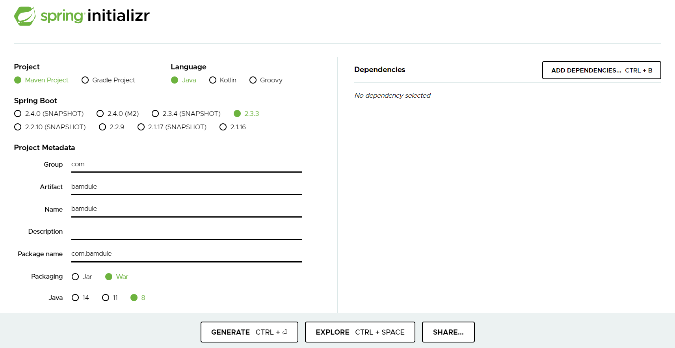Screen dimensions: 675x348
Task: Select Java version 11
Action: (x=110, y=298)
